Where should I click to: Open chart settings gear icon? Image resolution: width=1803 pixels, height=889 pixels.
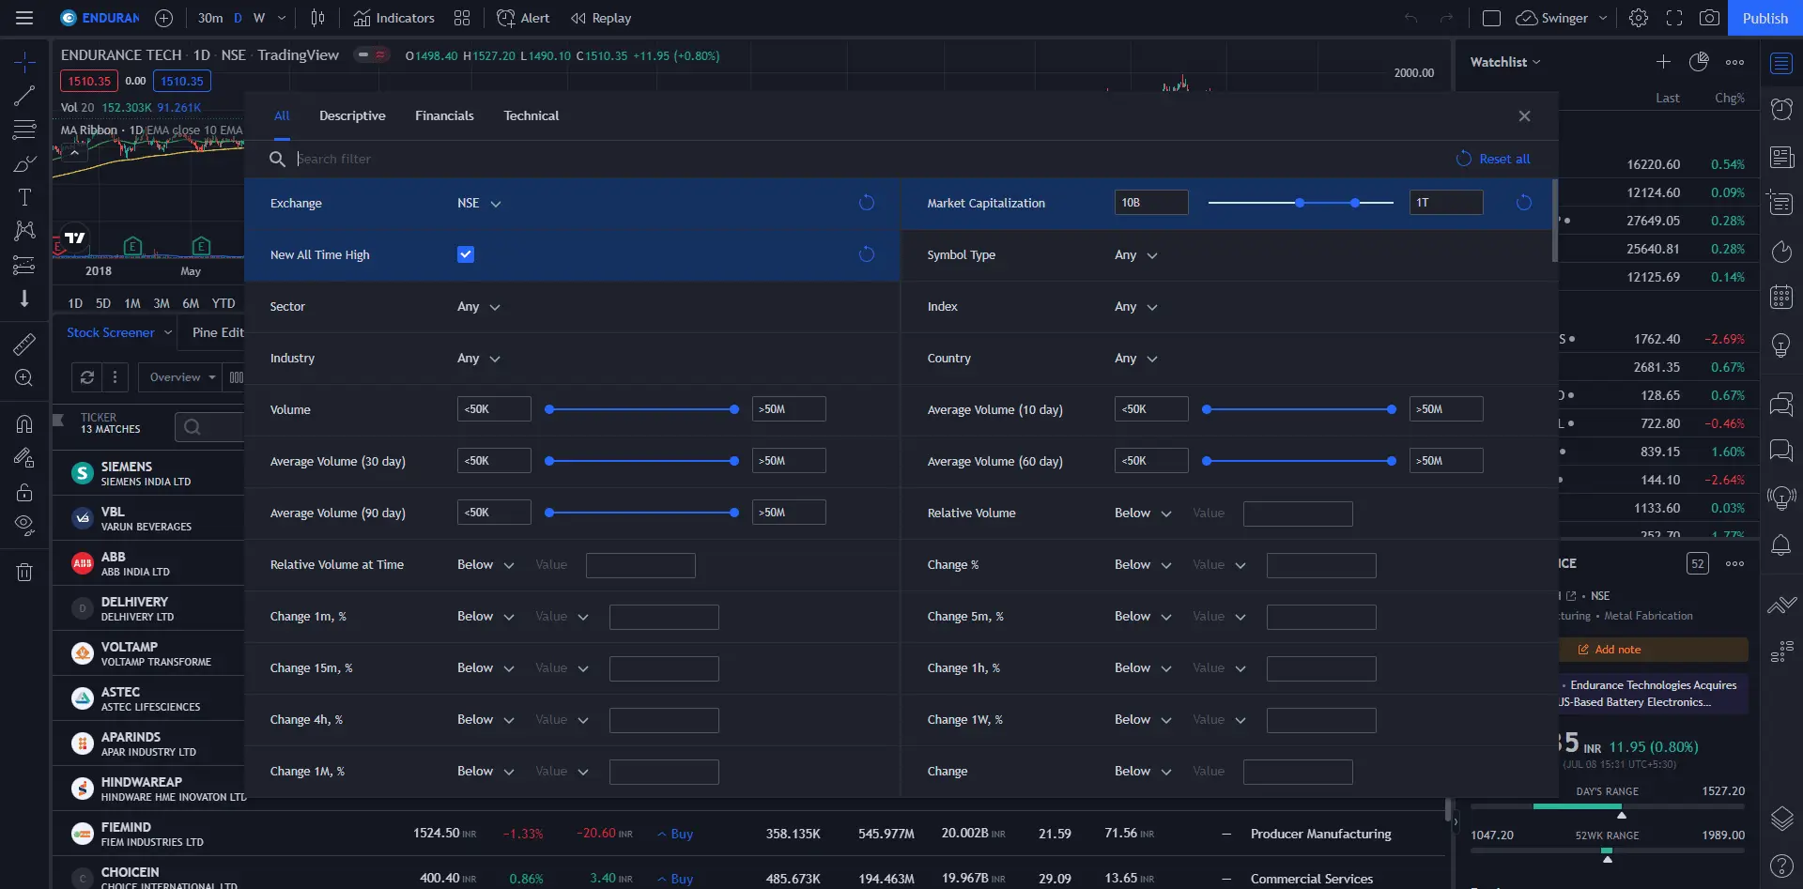1639,18
